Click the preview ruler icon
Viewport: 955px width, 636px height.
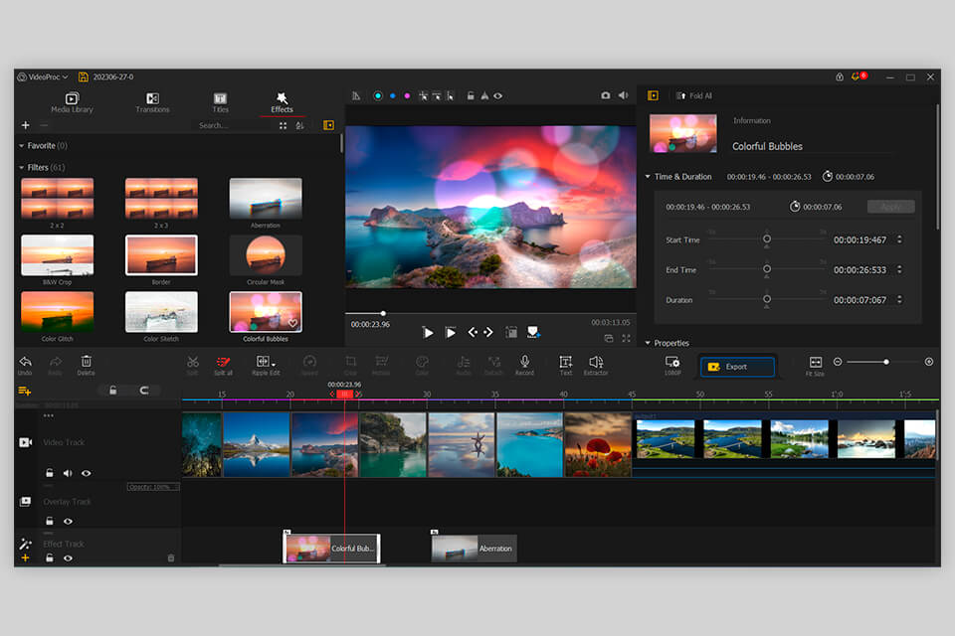click(356, 95)
